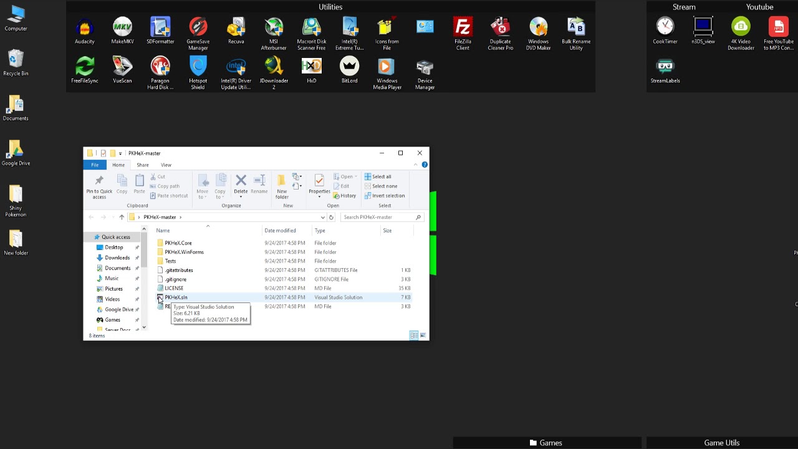Launch Hotspot Shield

pos(198,74)
